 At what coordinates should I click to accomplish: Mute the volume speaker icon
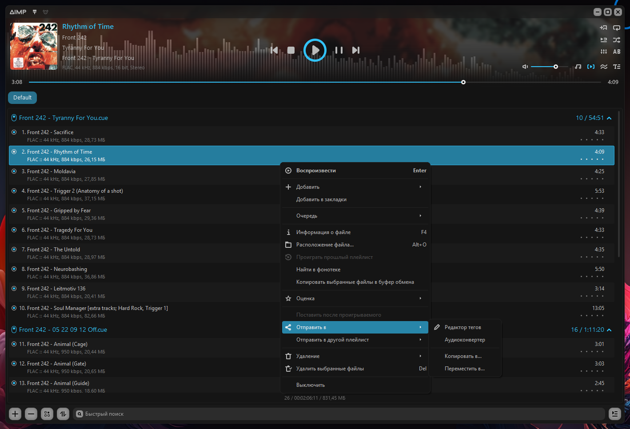525,67
